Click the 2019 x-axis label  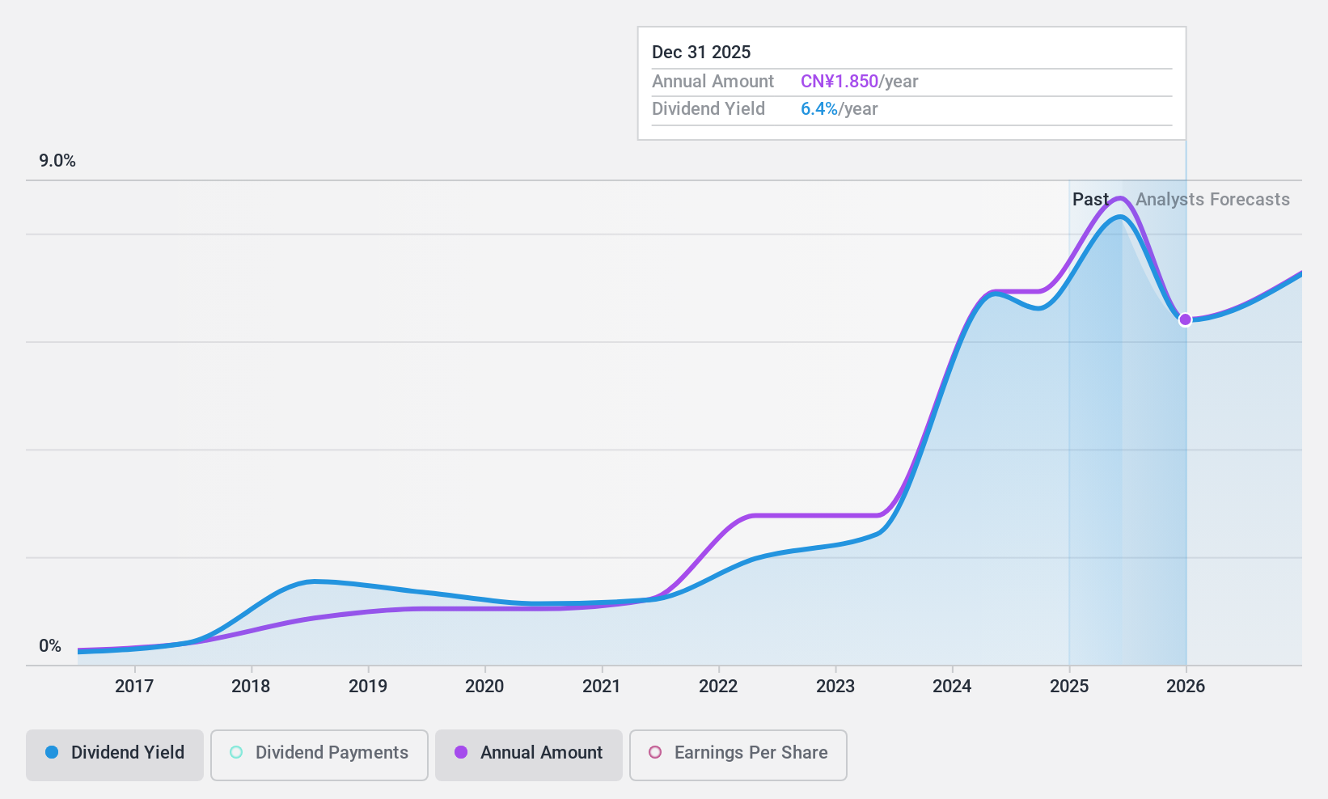point(368,687)
